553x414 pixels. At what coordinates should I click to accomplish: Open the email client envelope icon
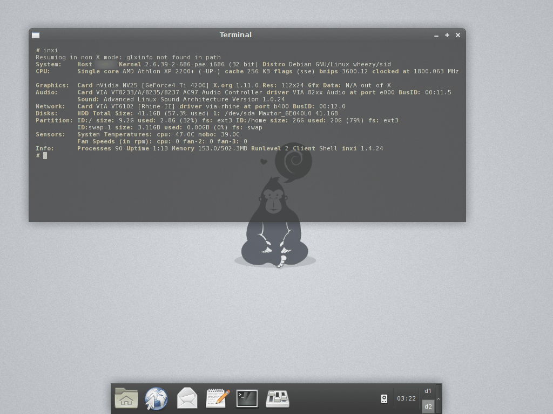tap(186, 398)
